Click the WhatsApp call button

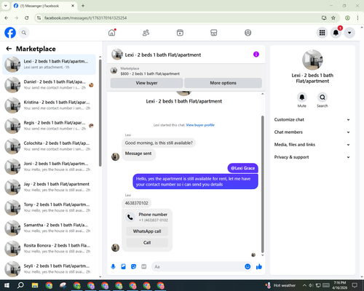click(x=147, y=231)
